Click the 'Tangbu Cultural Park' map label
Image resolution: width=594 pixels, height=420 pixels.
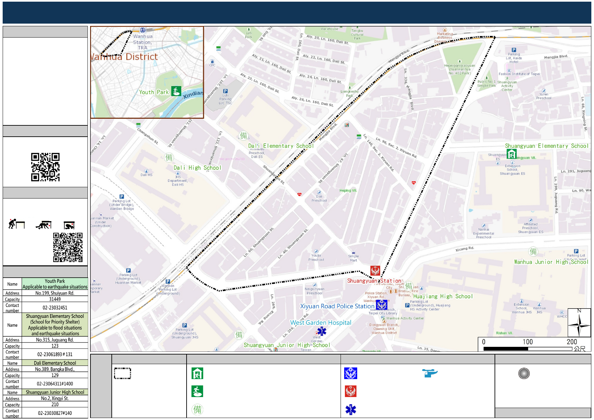tap(357, 34)
